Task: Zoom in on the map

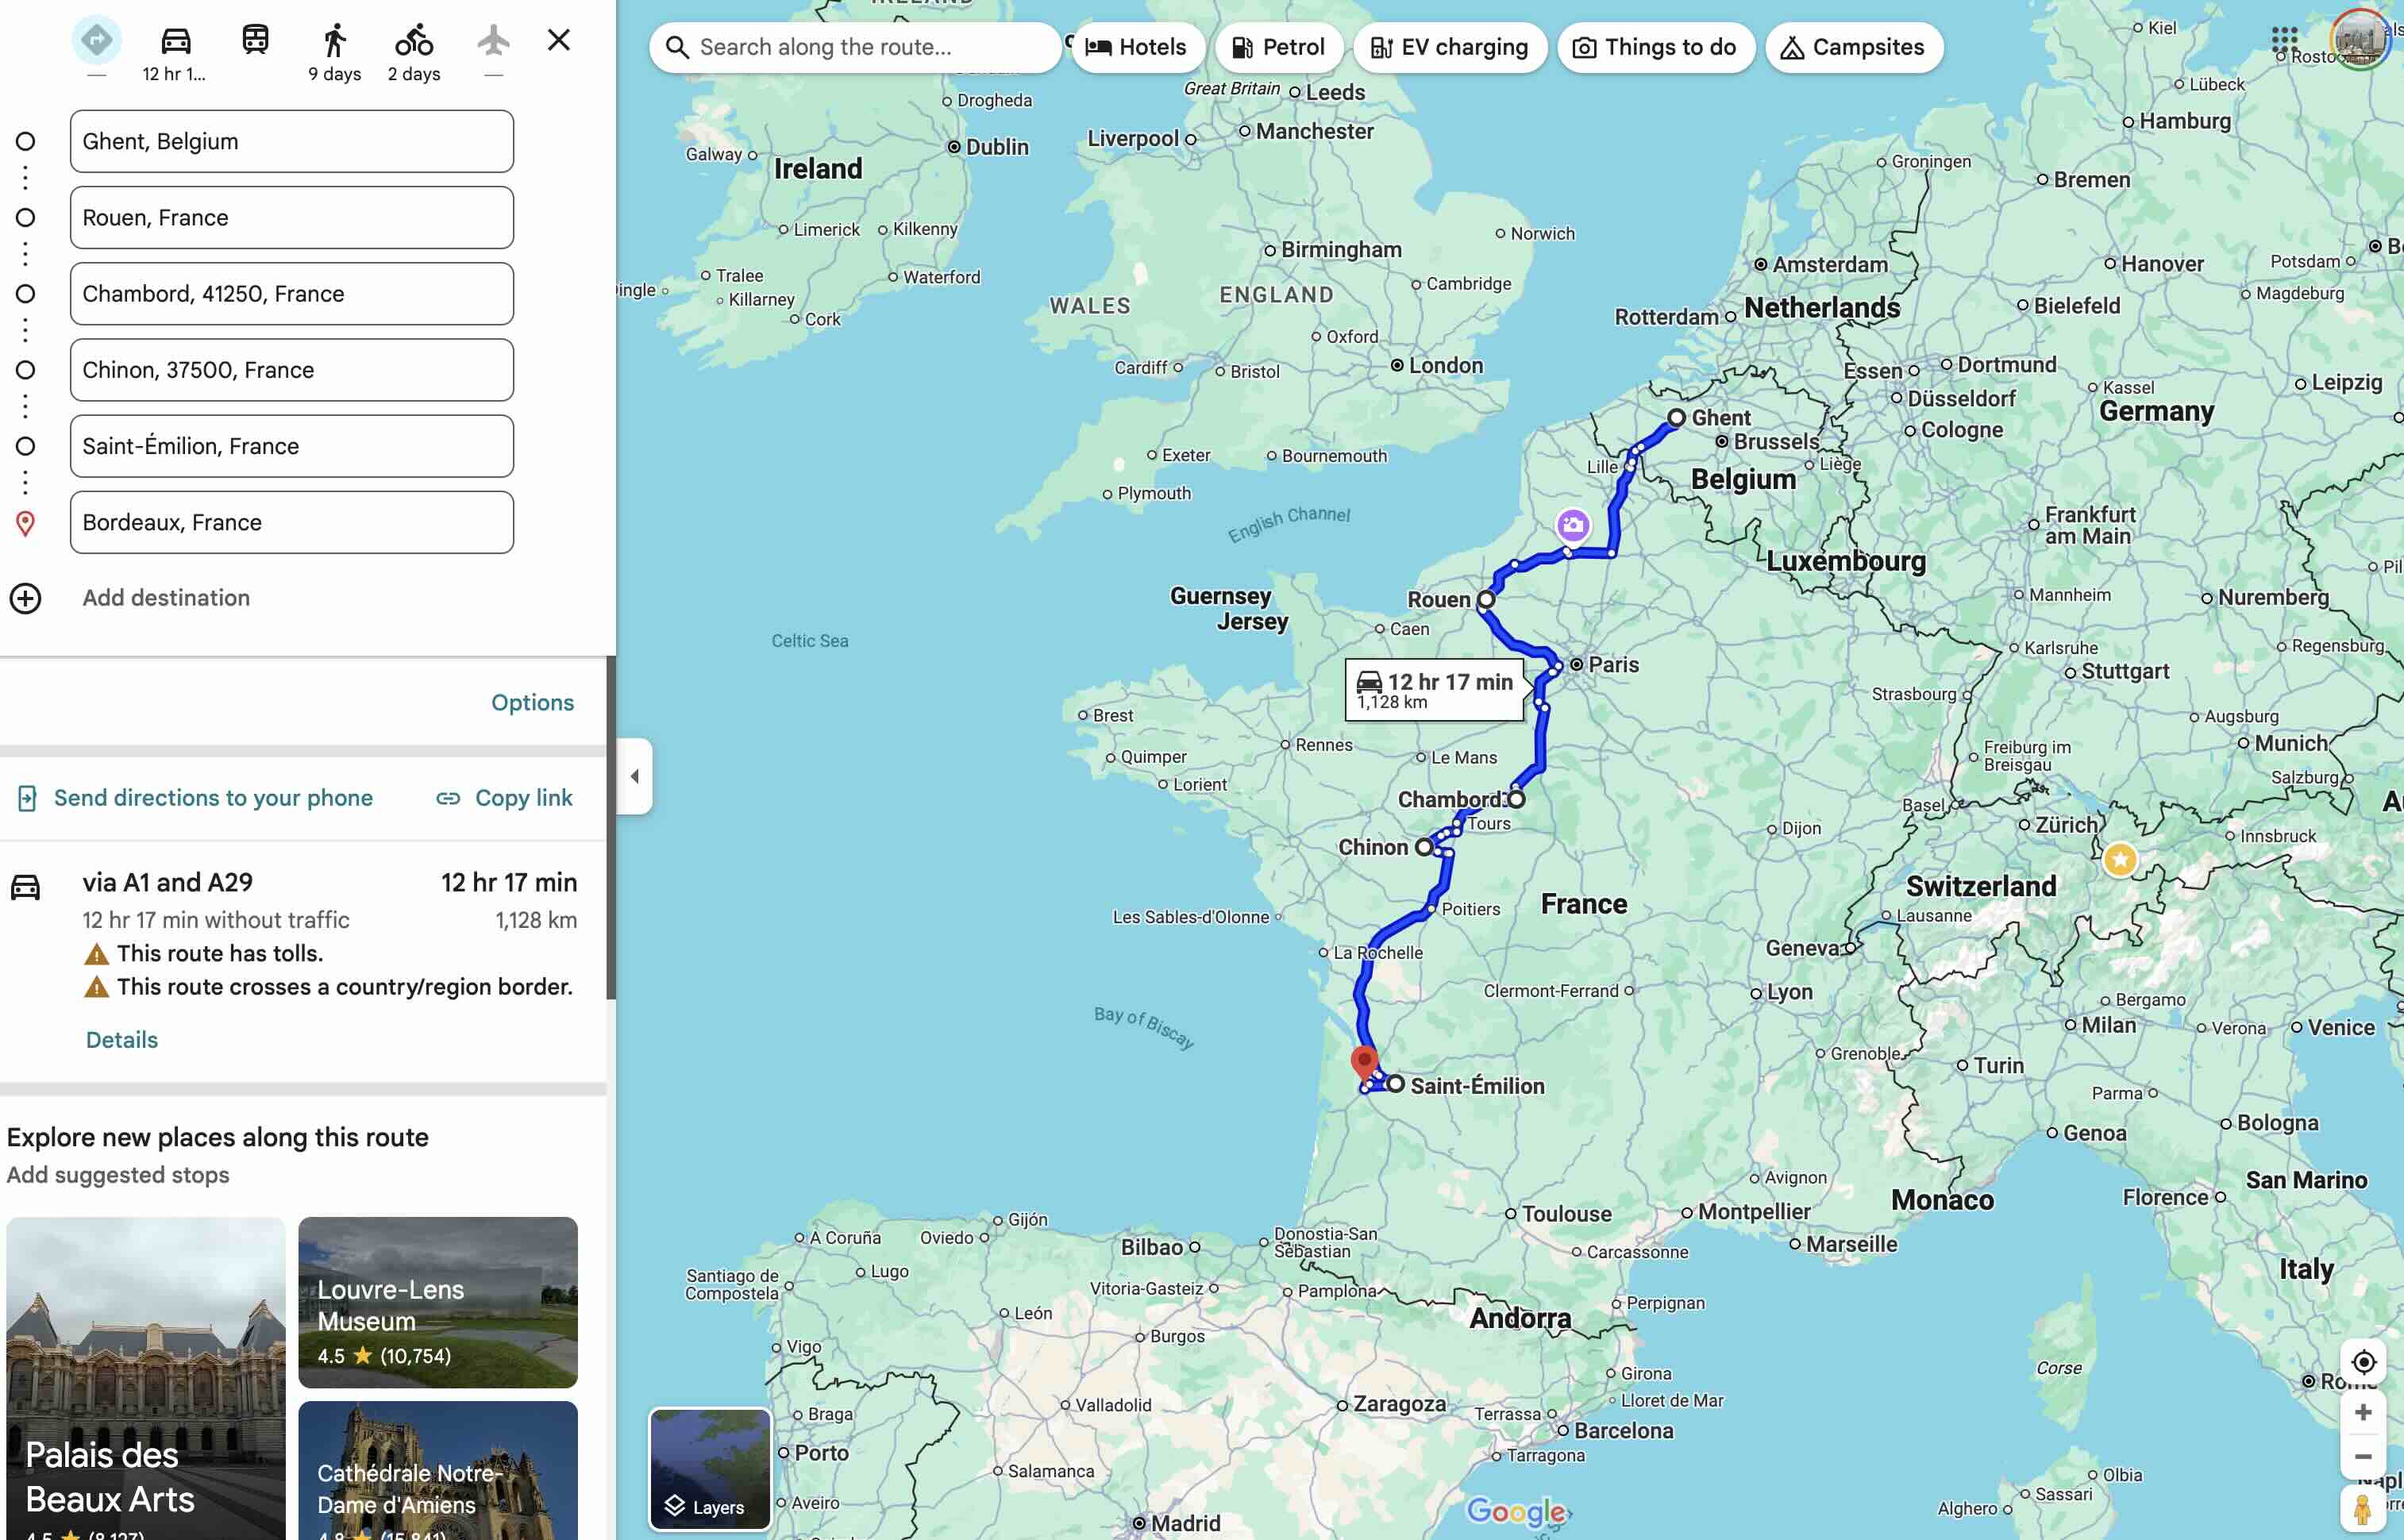Action: [x=2362, y=1412]
